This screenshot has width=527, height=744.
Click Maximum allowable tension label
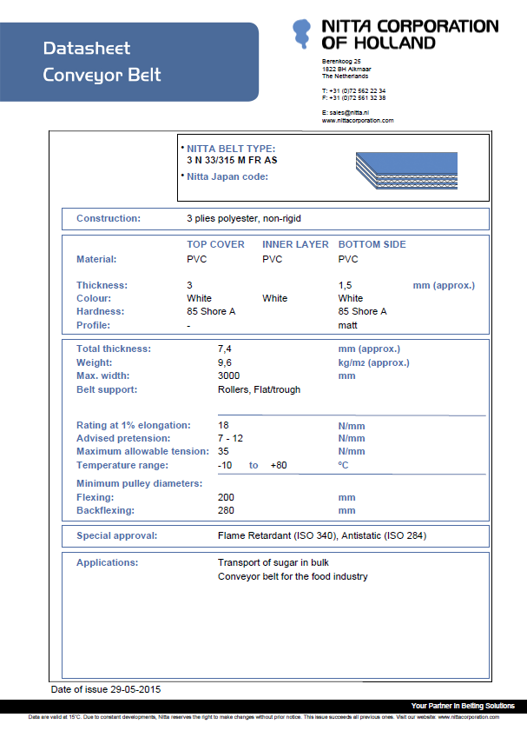142,451
